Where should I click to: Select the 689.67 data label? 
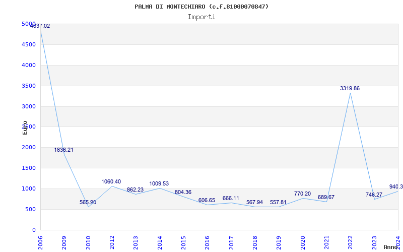coord(326,197)
